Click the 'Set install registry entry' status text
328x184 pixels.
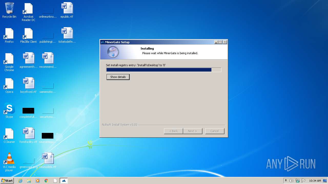click(x=136, y=65)
